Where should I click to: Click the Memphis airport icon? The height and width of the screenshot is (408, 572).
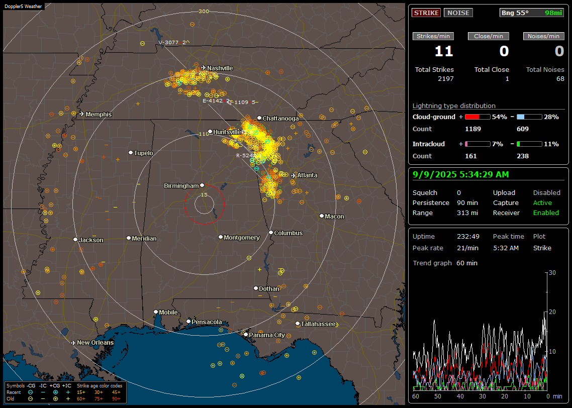pyautogui.click(x=82, y=114)
